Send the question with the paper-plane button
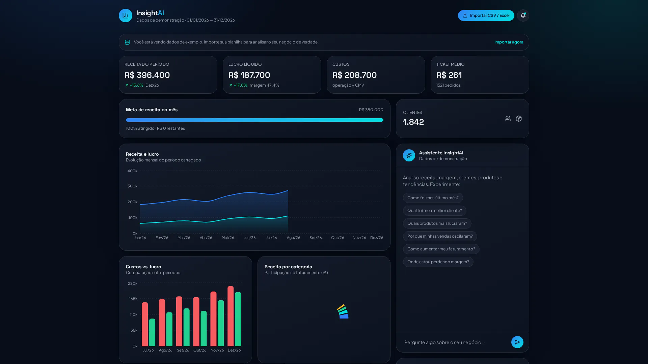The image size is (648, 364). click(x=517, y=342)
